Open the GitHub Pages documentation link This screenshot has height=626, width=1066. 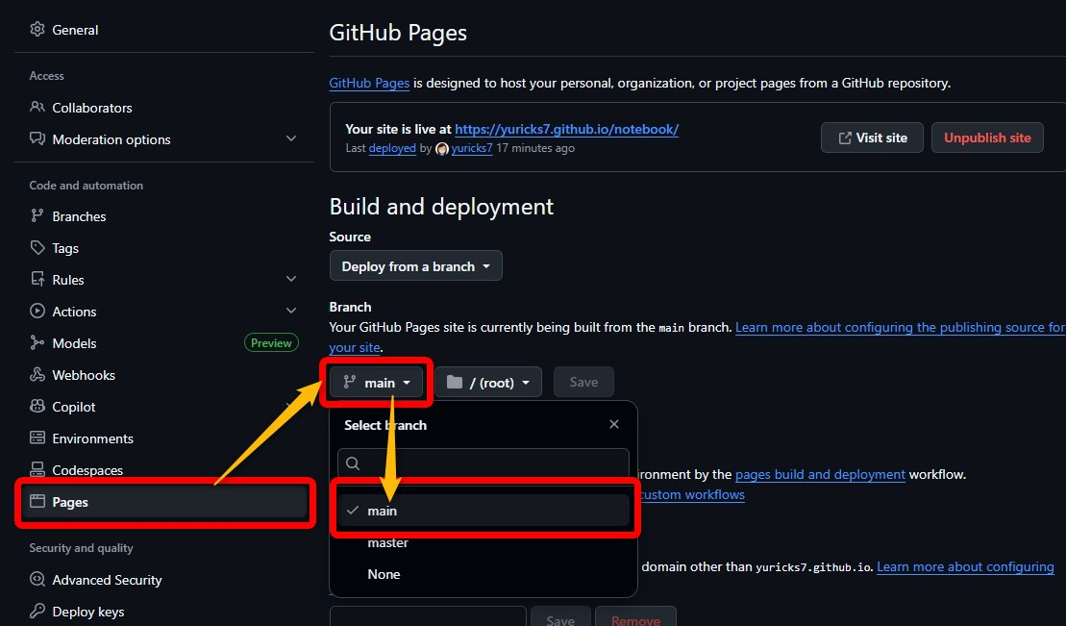coord(369,83)
